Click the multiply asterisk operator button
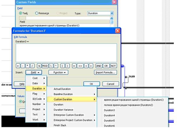Viewport: 177px width, 128px height. tap(28, 66)
